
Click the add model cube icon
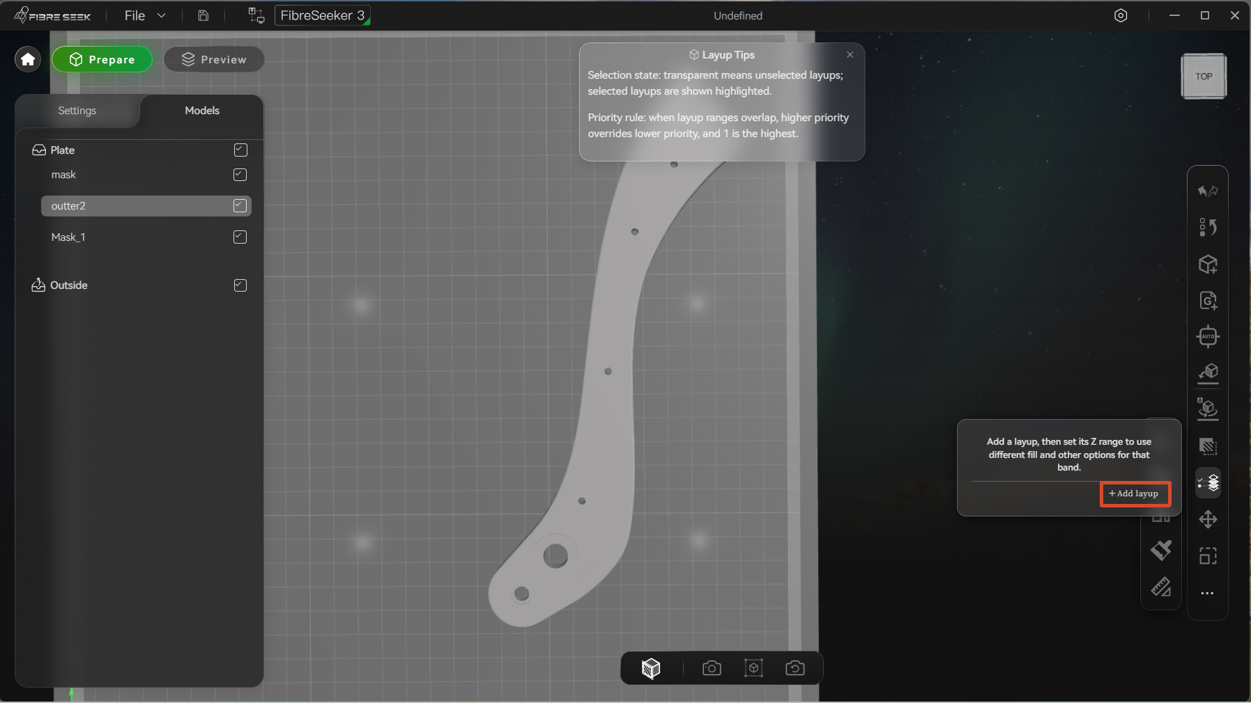[x=1208, y=264]
